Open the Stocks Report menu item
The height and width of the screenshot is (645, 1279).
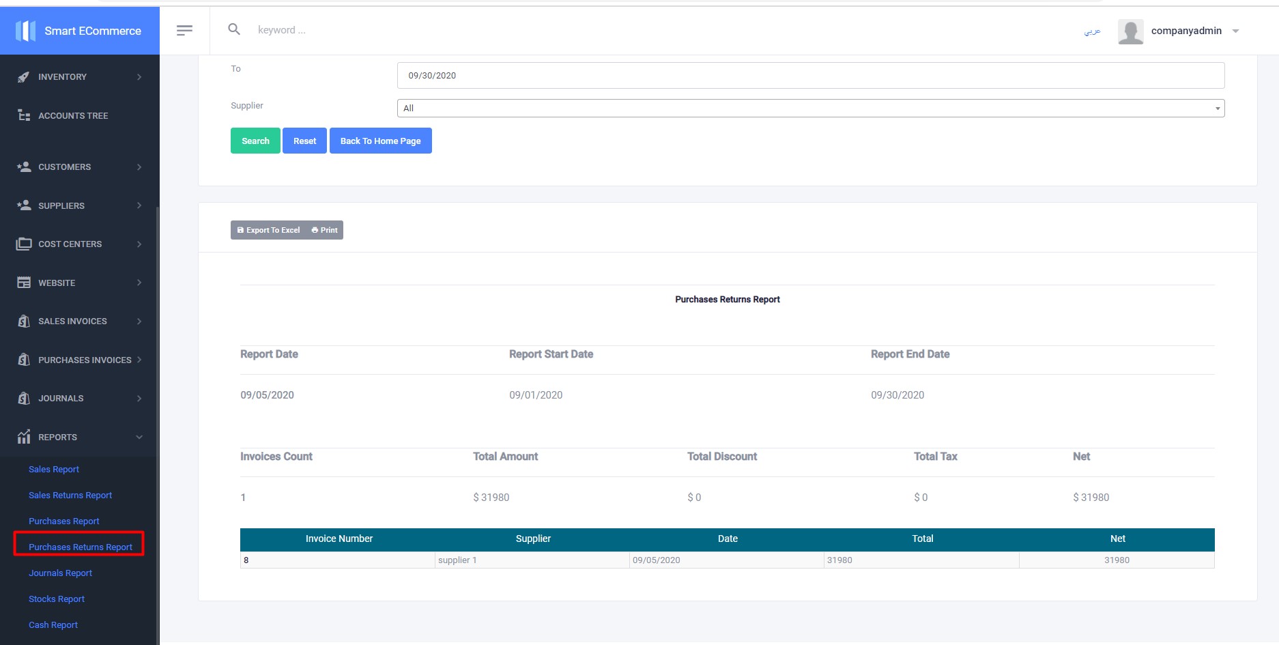tap(57, 599)
